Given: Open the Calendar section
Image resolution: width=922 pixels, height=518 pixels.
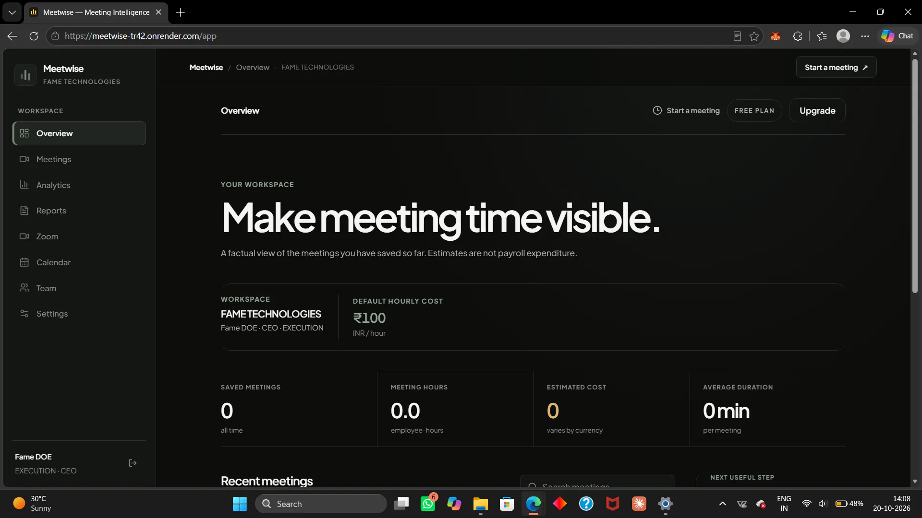Looking at the screenshot, I should 79,262.
